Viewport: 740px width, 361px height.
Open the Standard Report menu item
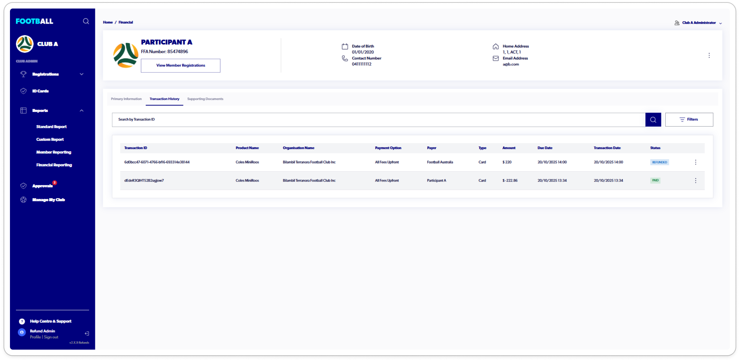pos(51,127)
